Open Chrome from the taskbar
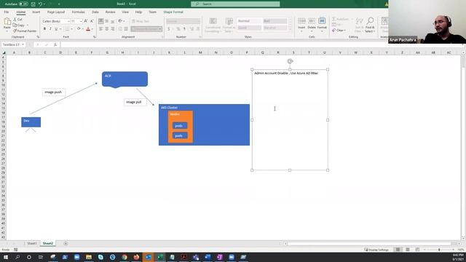466x262 pixels. point(125,257)
